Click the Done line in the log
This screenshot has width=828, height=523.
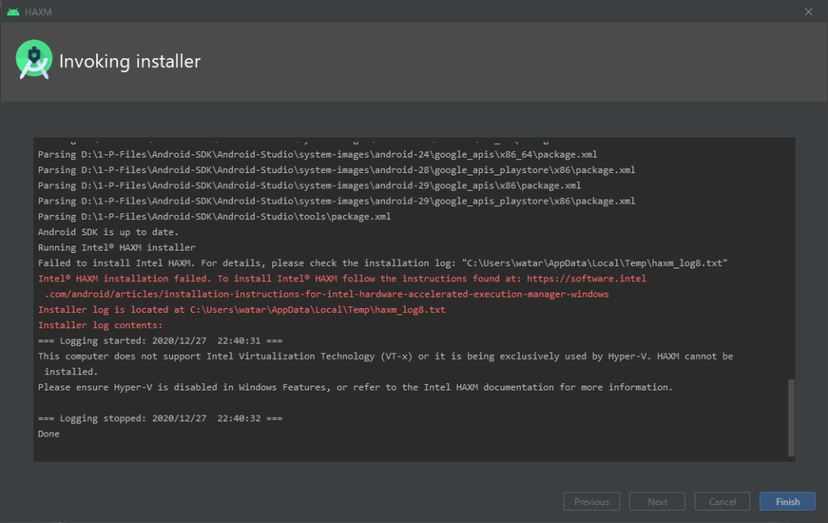48,433
